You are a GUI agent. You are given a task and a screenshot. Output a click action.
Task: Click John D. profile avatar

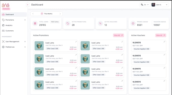coord(153,5)
